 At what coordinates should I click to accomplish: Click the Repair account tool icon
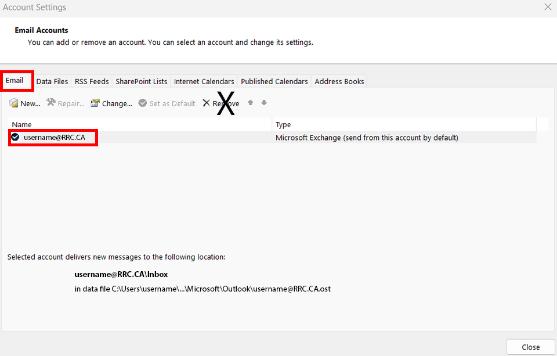(x=51, y=103)
